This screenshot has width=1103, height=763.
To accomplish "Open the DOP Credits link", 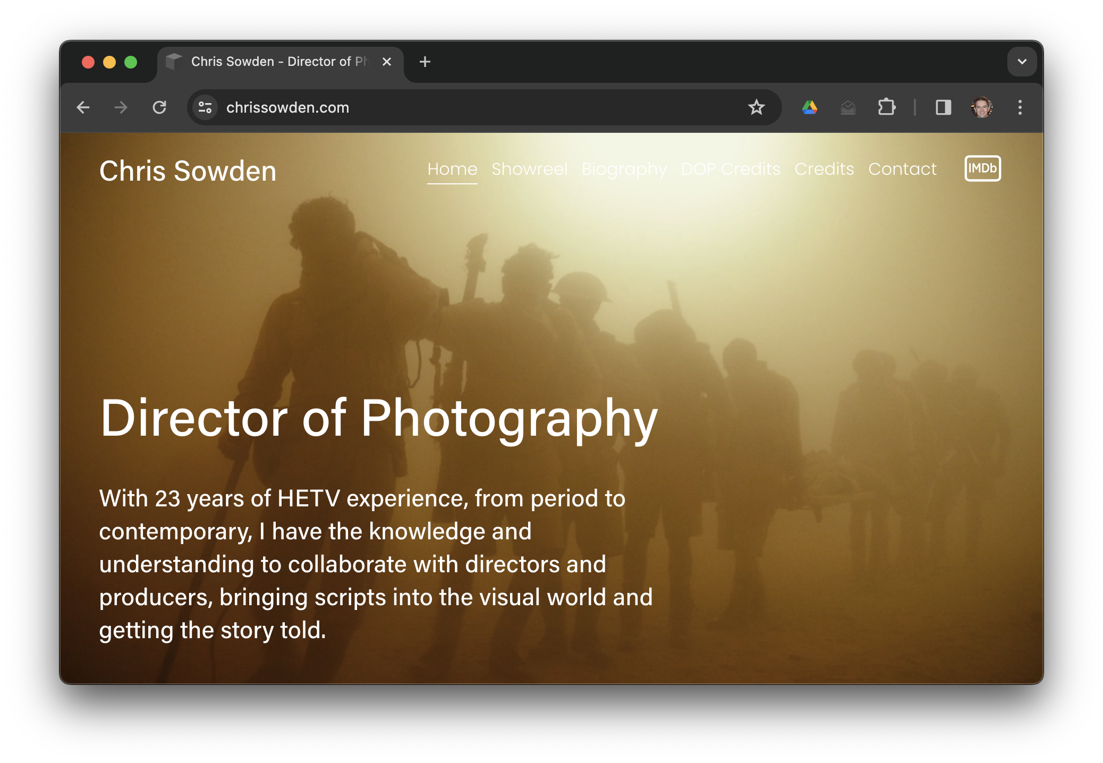I will click(x=731, y=169).
